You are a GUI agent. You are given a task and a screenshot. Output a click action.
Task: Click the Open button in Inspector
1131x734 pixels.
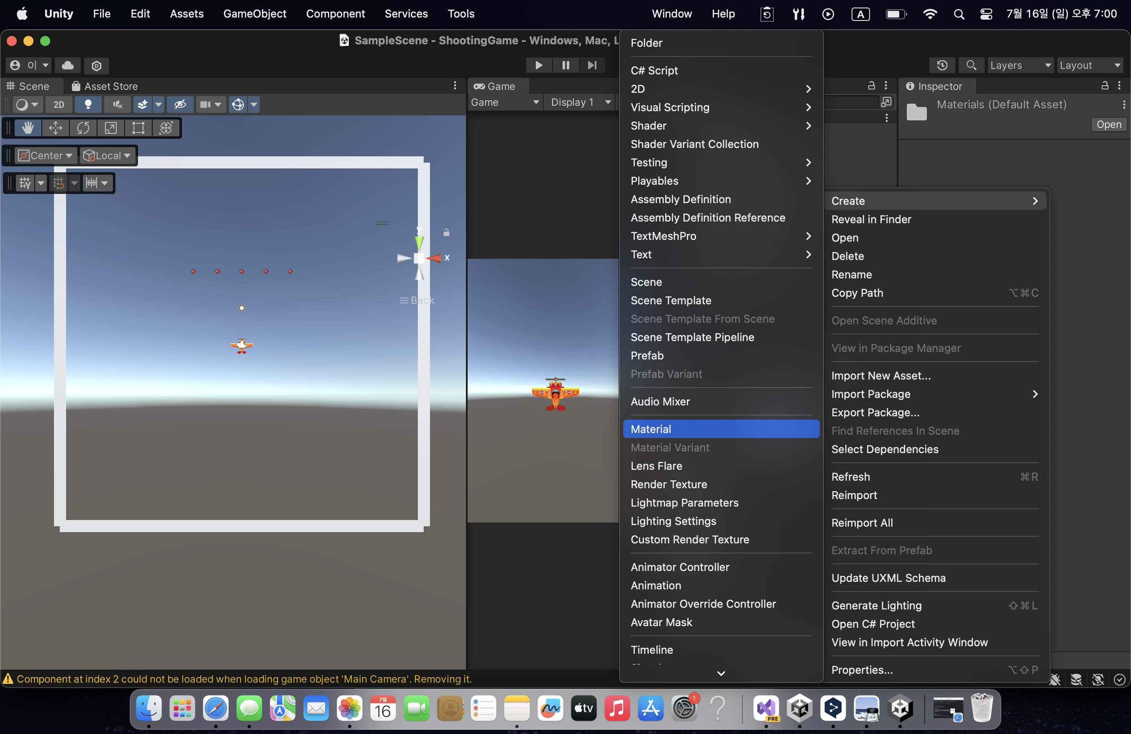click(1108, 125)
